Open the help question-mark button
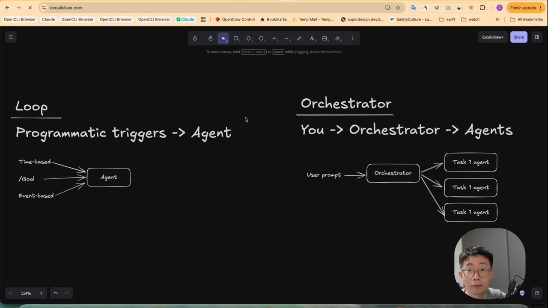Image resolution: width=548 pixels, height=308 pixels. coord(537,293)
